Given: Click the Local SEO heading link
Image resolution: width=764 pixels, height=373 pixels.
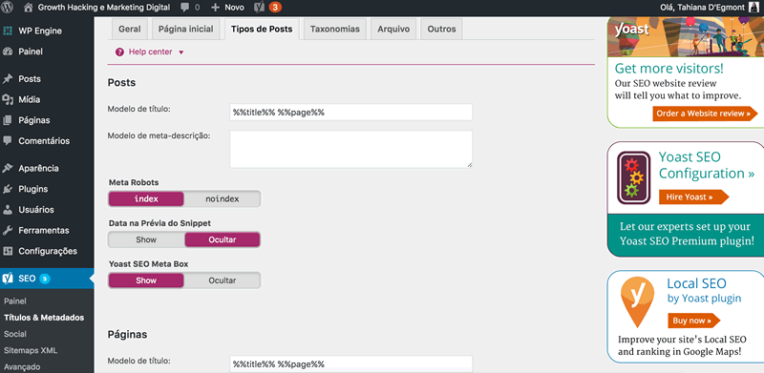Looking at the screenshot, I should click(696, 283).
